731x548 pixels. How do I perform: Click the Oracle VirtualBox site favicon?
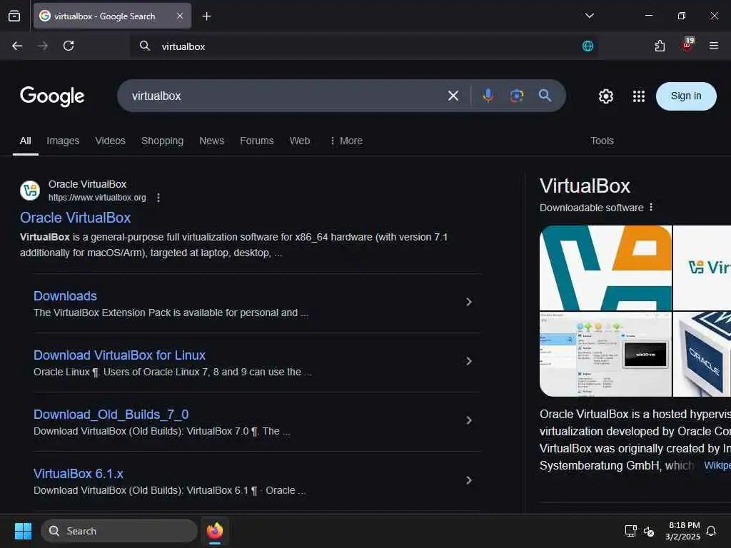(x=30, y=191)
